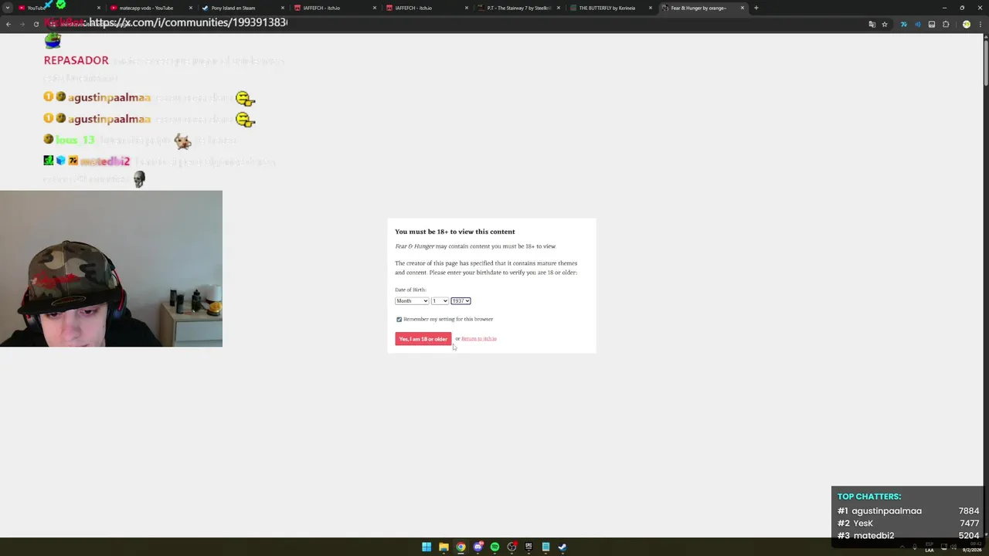Screen dimensions: 989x556
Task: Reload the current page
Action: pyautogui.click(x=36, y=24)
